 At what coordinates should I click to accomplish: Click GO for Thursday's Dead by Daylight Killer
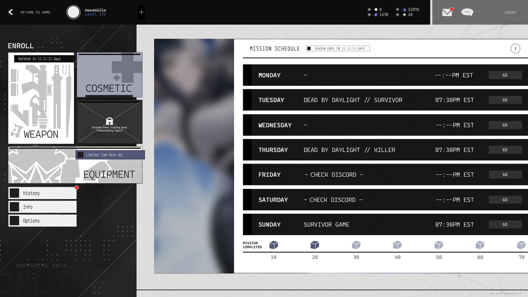(x=505, y=150)
